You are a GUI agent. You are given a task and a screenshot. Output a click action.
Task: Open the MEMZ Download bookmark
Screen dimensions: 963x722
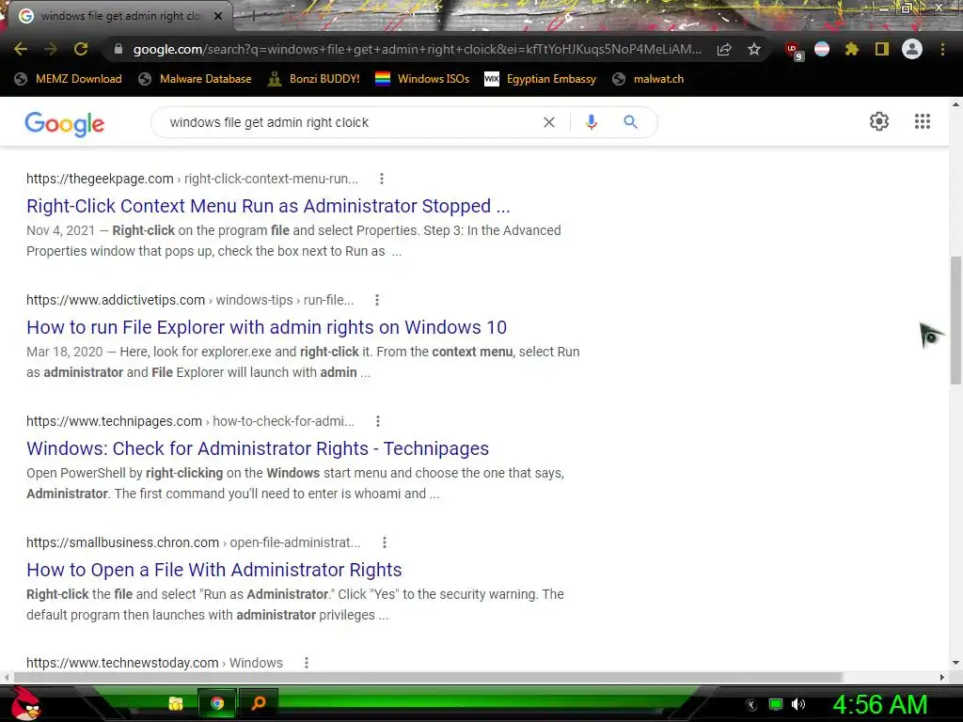(69, 79)
